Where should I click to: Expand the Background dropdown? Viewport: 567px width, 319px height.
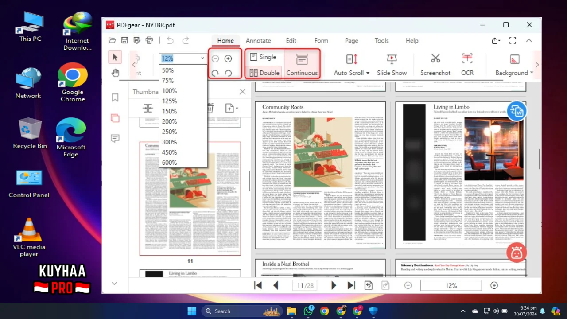pos(532,73)
